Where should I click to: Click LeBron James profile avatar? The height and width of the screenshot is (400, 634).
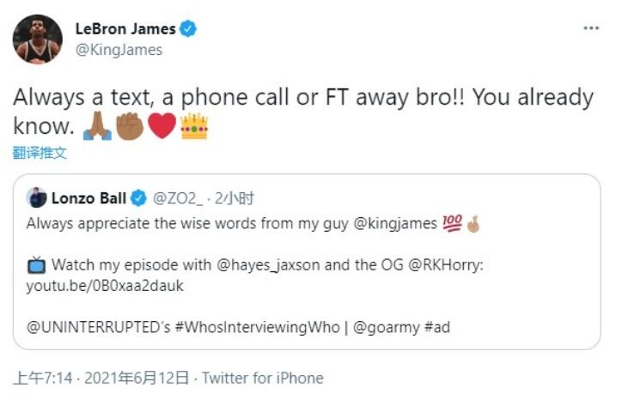(38, 39)
